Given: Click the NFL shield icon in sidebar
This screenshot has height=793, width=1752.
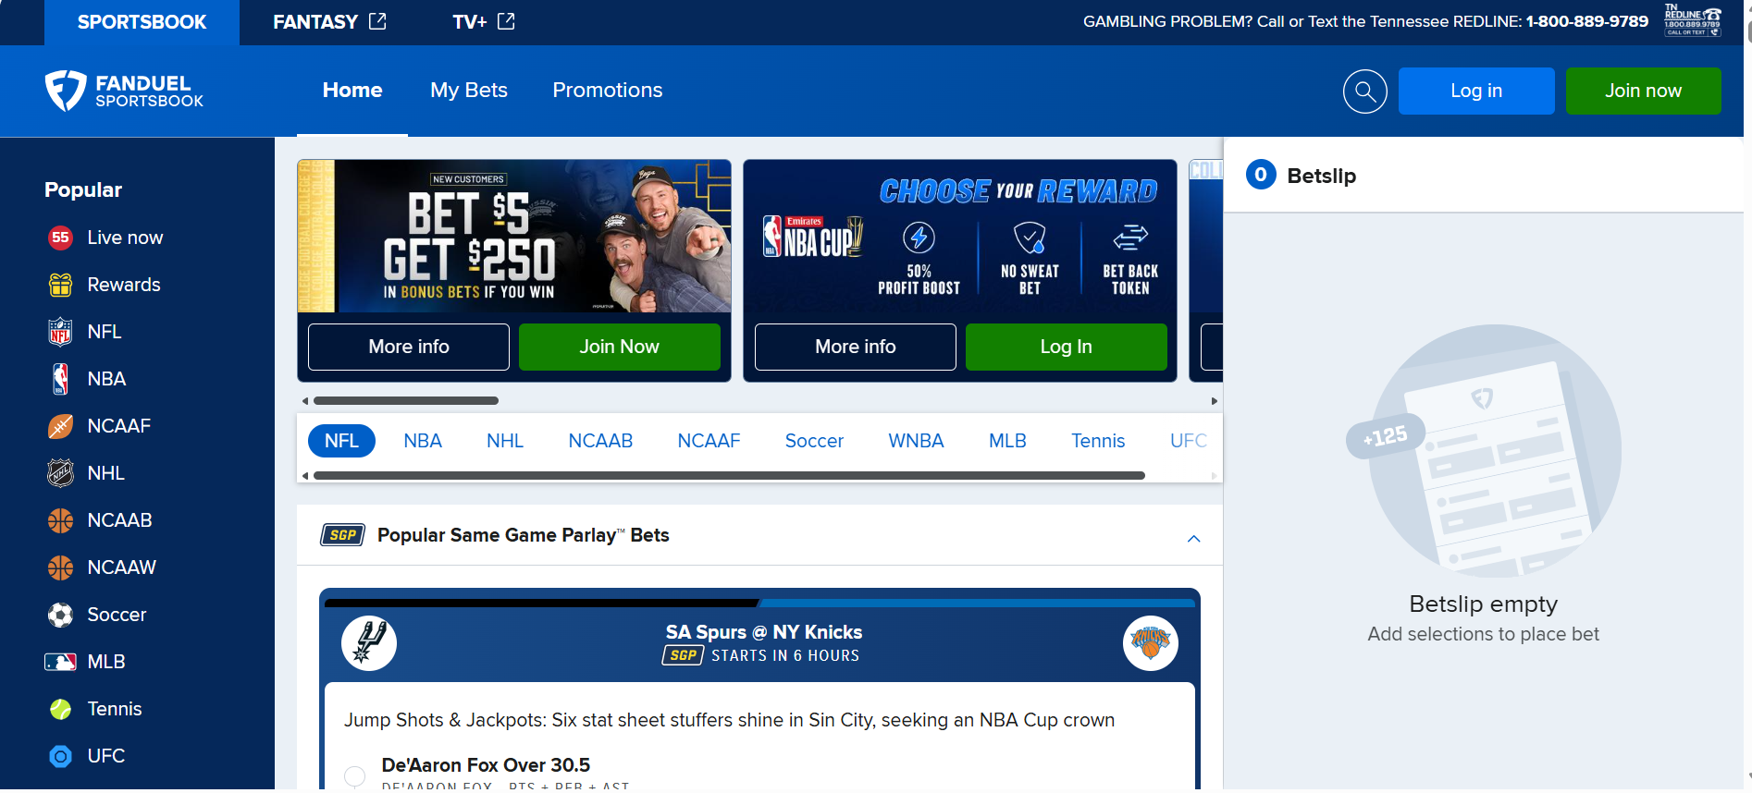Looking at the screenshot, I should tap(60, 332).
